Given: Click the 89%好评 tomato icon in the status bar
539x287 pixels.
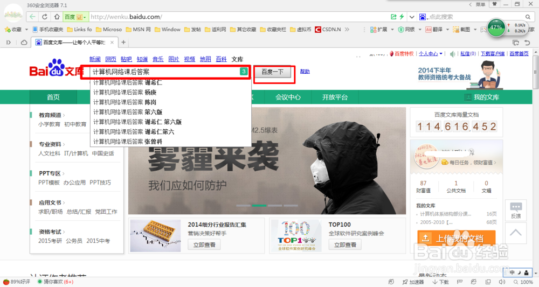Looking at the screenshot, I should (17, 282).
